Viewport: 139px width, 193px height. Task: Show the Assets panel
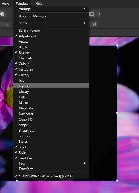pyautogui.click(x=51, y=42)
